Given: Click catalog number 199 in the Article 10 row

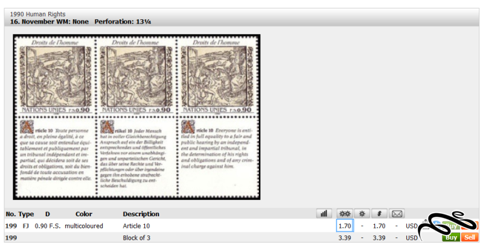Looking at the screenshot, I should tap(11, 226).
